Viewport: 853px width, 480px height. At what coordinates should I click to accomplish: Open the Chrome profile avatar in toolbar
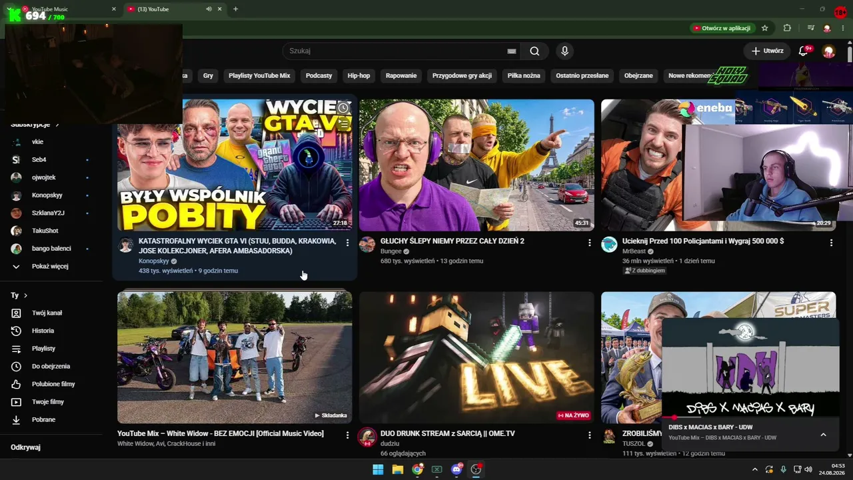tap(827, 28)
